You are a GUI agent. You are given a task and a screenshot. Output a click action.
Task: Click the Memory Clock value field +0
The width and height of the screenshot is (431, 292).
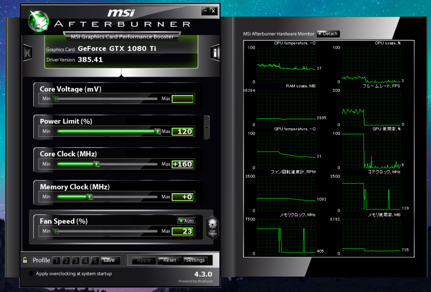coord(183,197)
